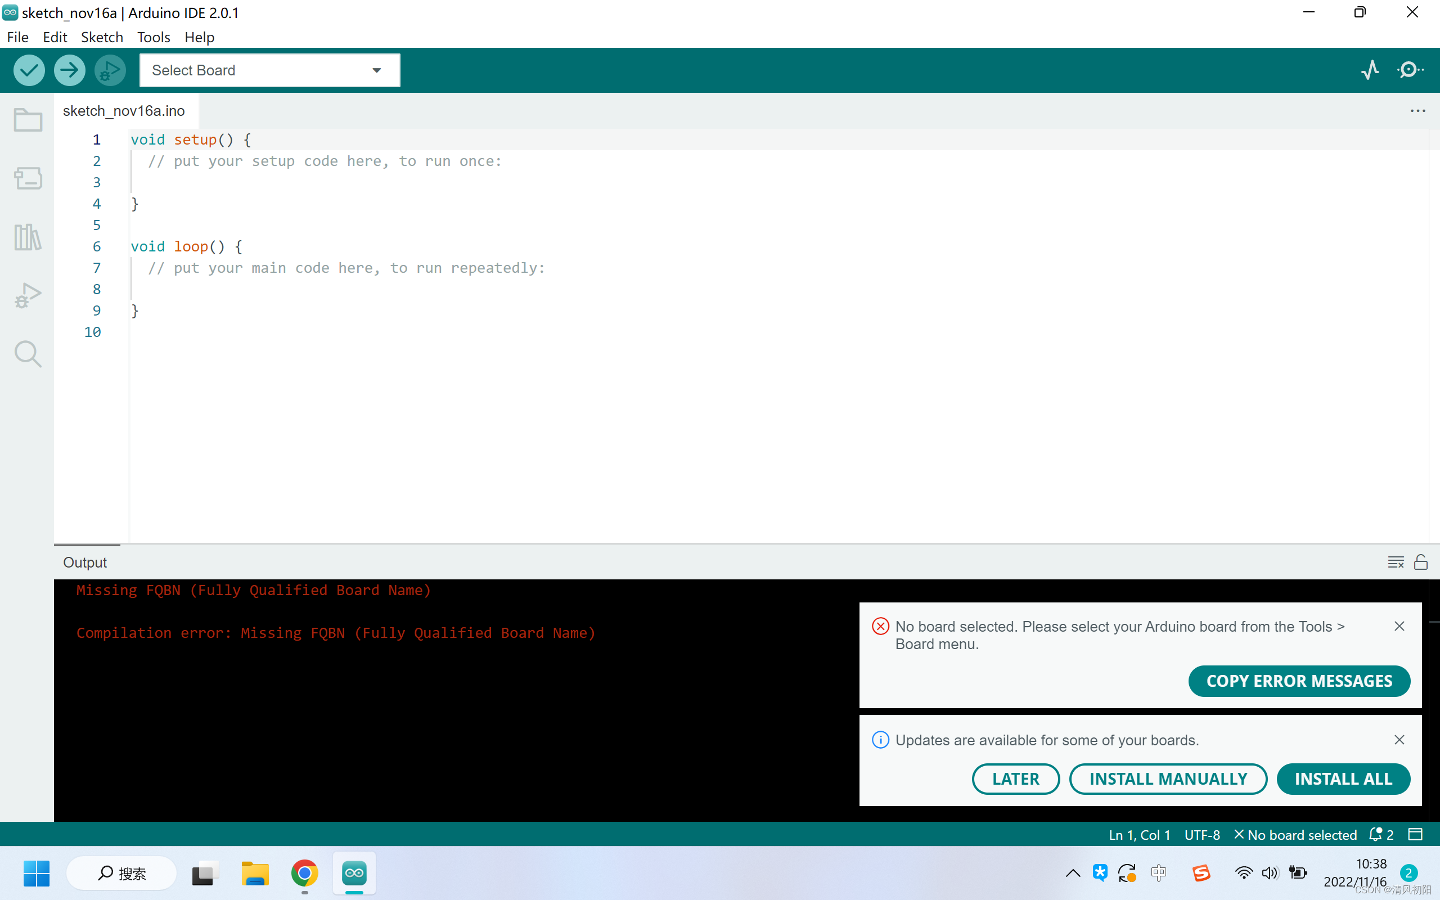Click the Verify checkmark button

29,70
